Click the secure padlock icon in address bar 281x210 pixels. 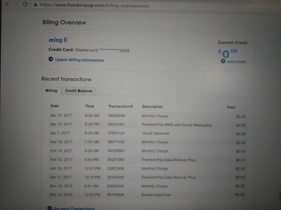(x=35, y=5)
